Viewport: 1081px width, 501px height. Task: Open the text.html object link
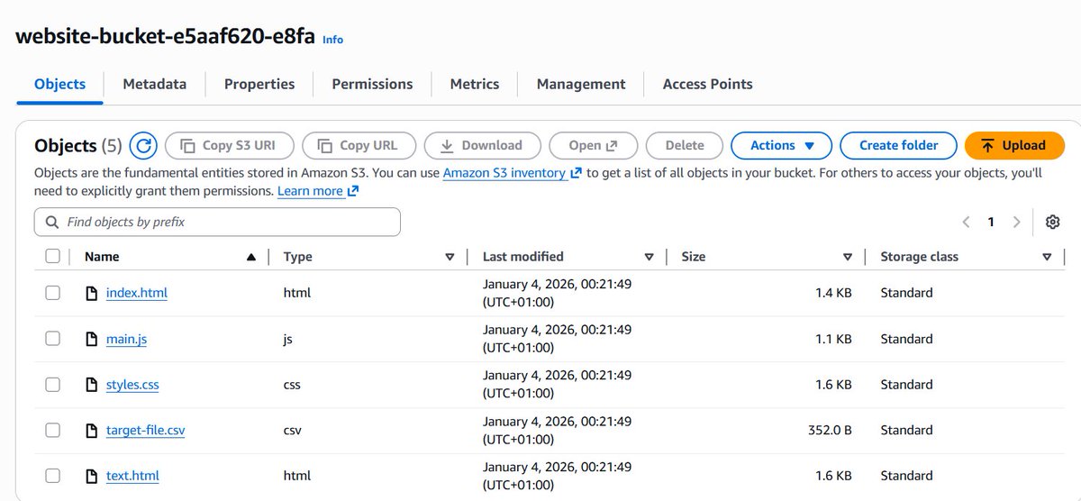[132, 476]
